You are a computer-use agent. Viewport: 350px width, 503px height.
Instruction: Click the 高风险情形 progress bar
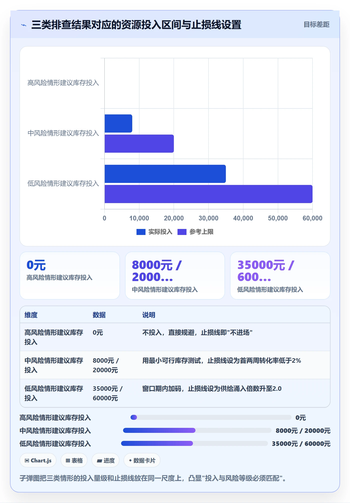click(x=211, y=417)
